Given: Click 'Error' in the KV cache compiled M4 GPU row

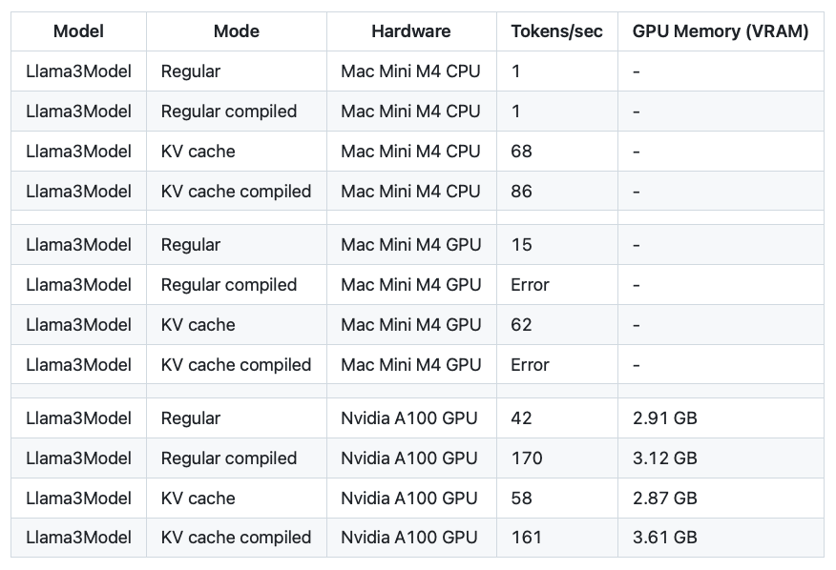Looking at the screenshot, I should [530, 365].
